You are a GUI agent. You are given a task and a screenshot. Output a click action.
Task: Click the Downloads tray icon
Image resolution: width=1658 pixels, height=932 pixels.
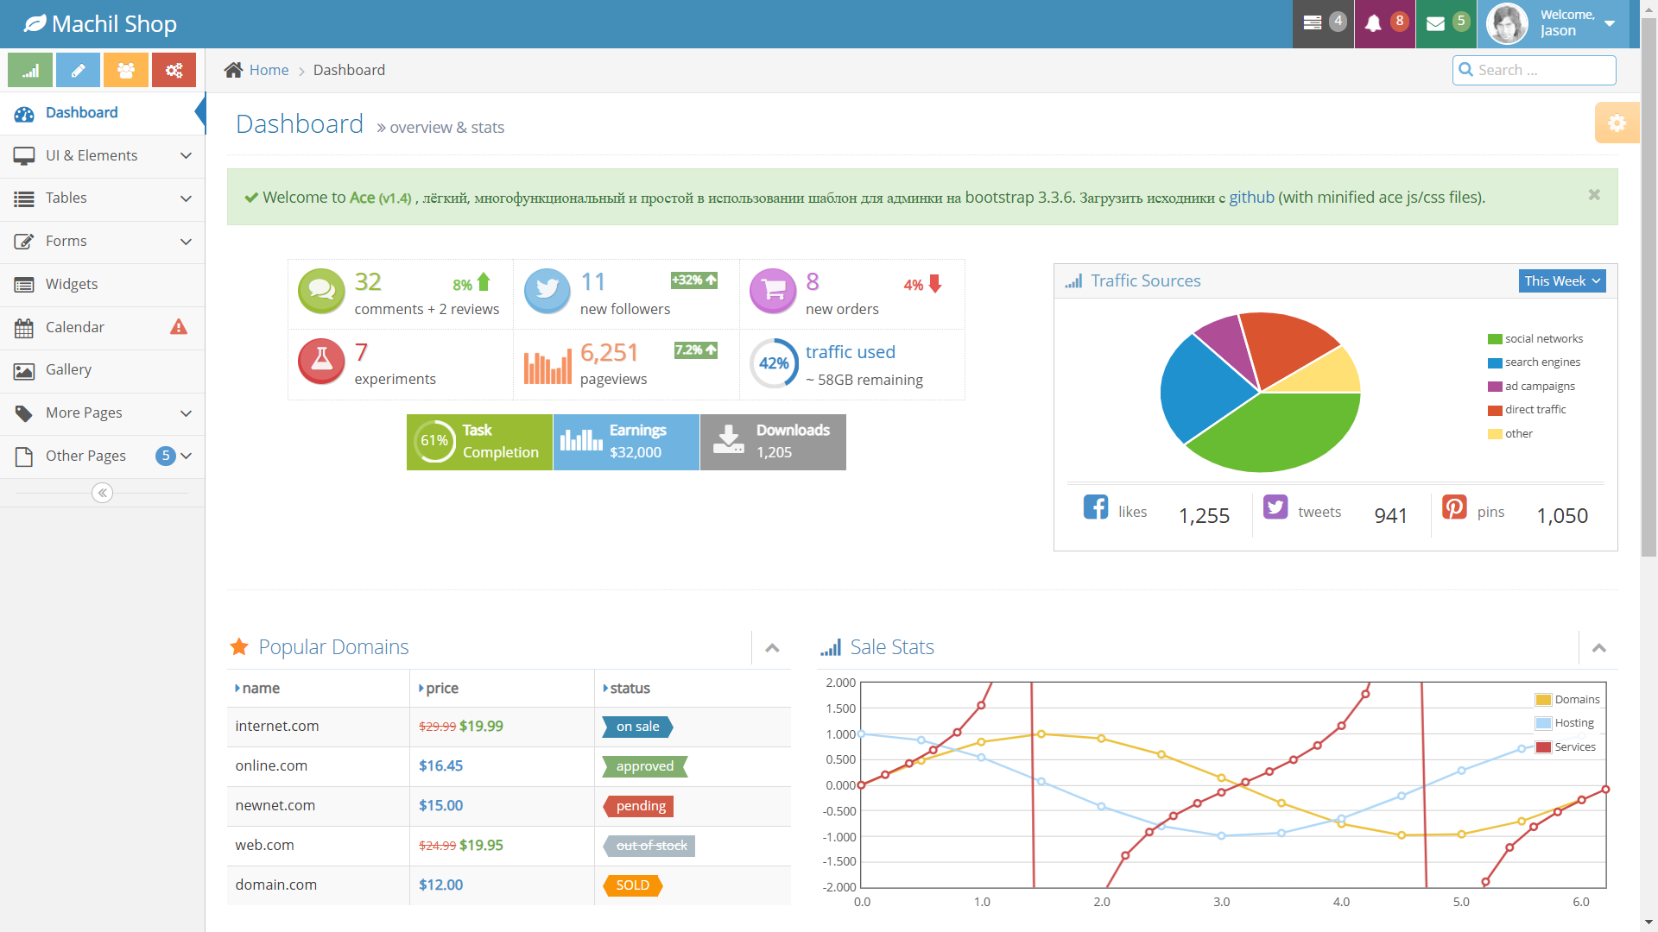point(729,439)
